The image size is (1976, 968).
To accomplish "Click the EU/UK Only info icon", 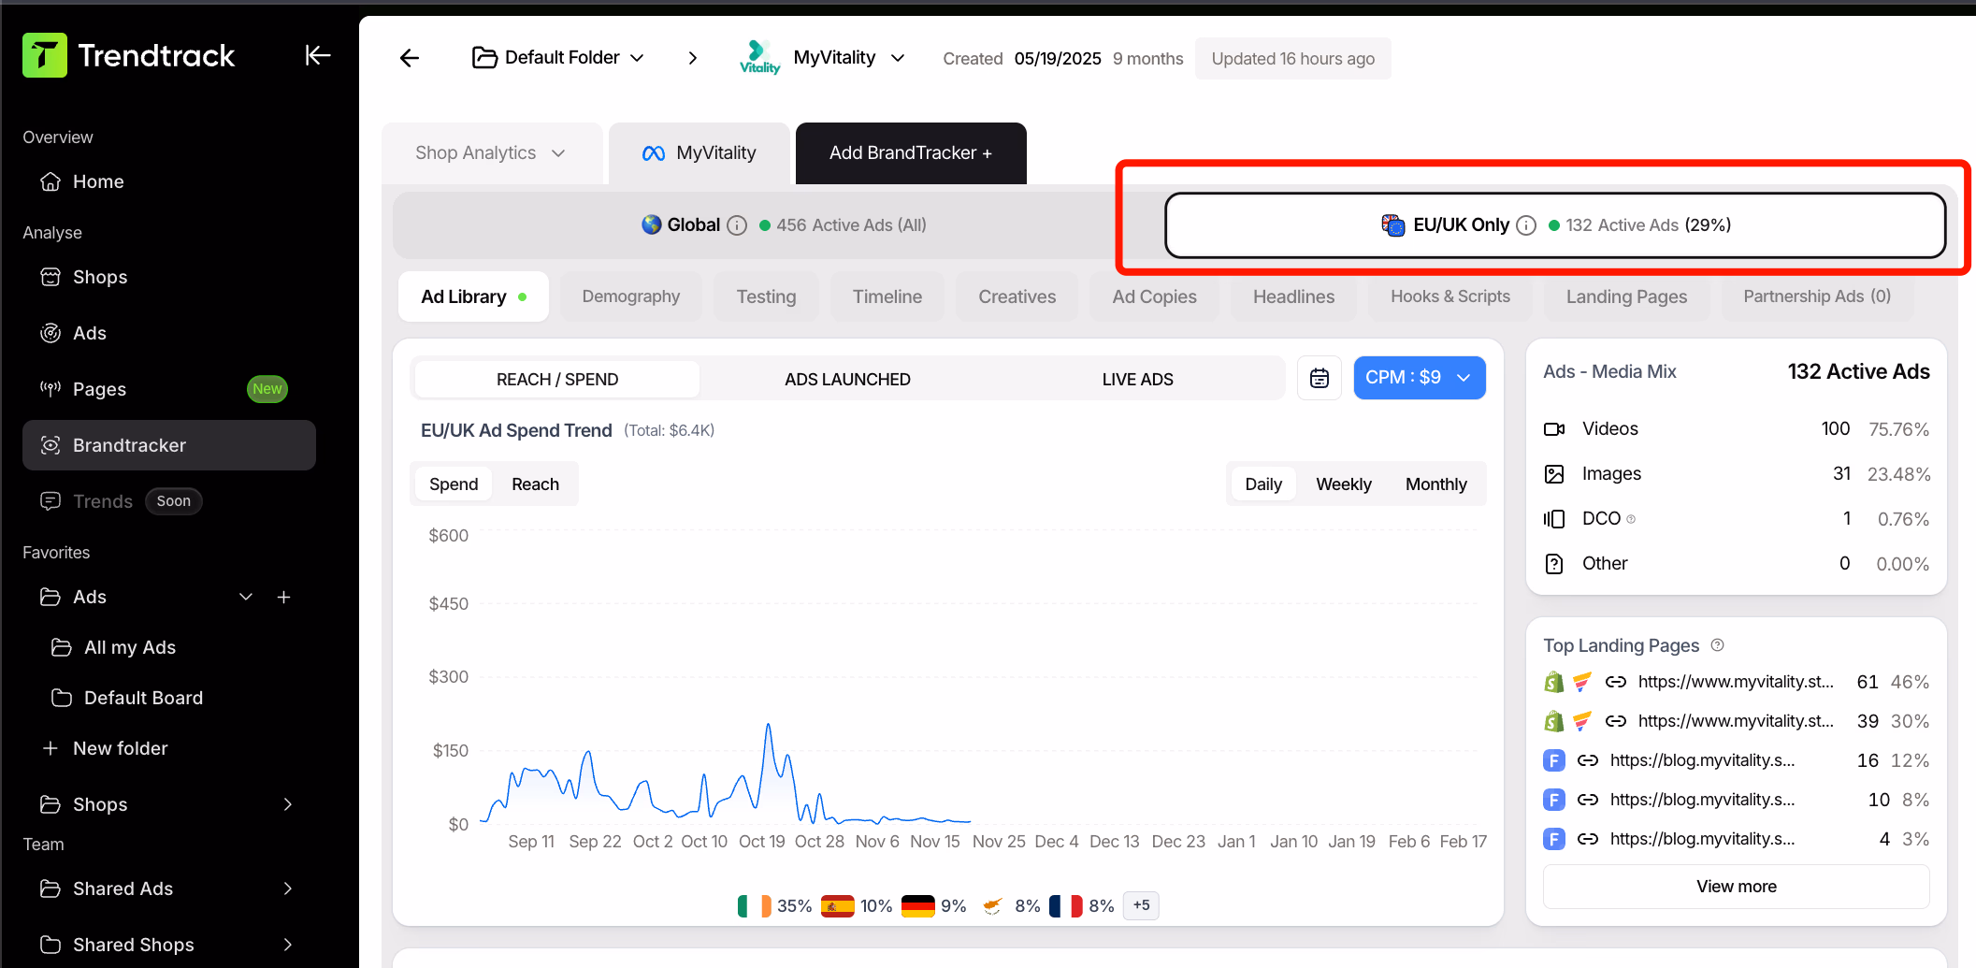I will click(x=1525, y=225).
